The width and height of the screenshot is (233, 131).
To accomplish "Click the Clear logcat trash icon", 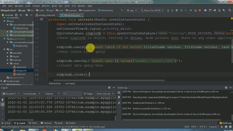I will [x=3, y=100].
